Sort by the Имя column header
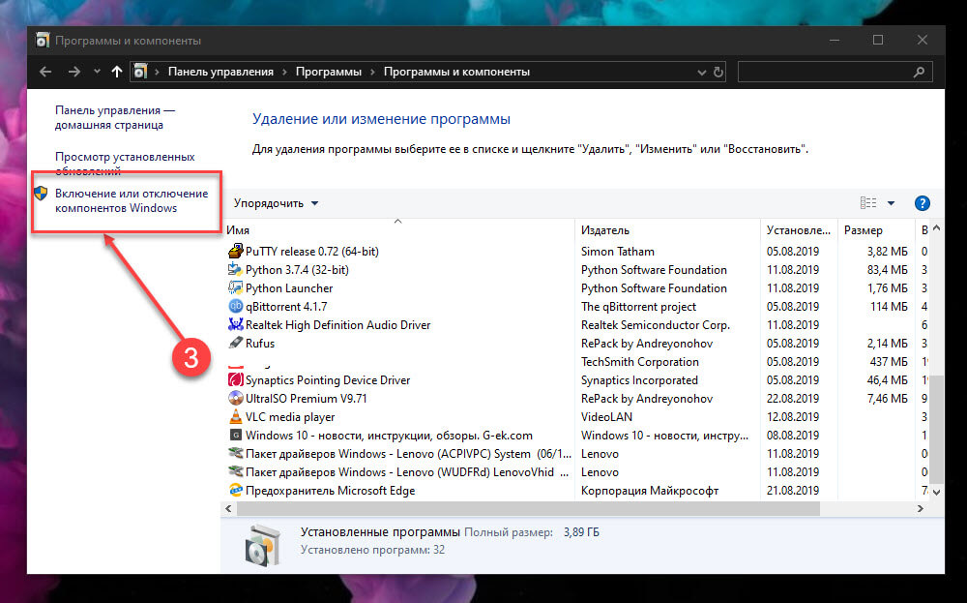The image size is (967, 603). [397, 230]
